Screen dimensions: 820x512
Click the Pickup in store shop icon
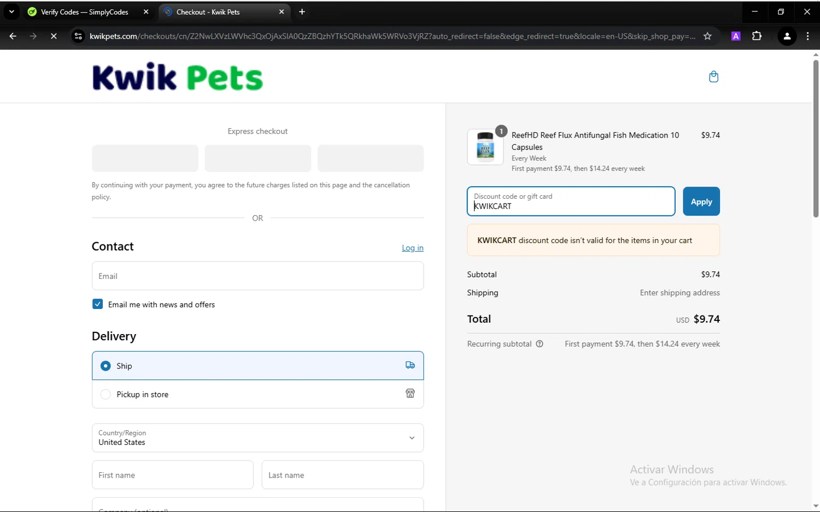(410, 394)
